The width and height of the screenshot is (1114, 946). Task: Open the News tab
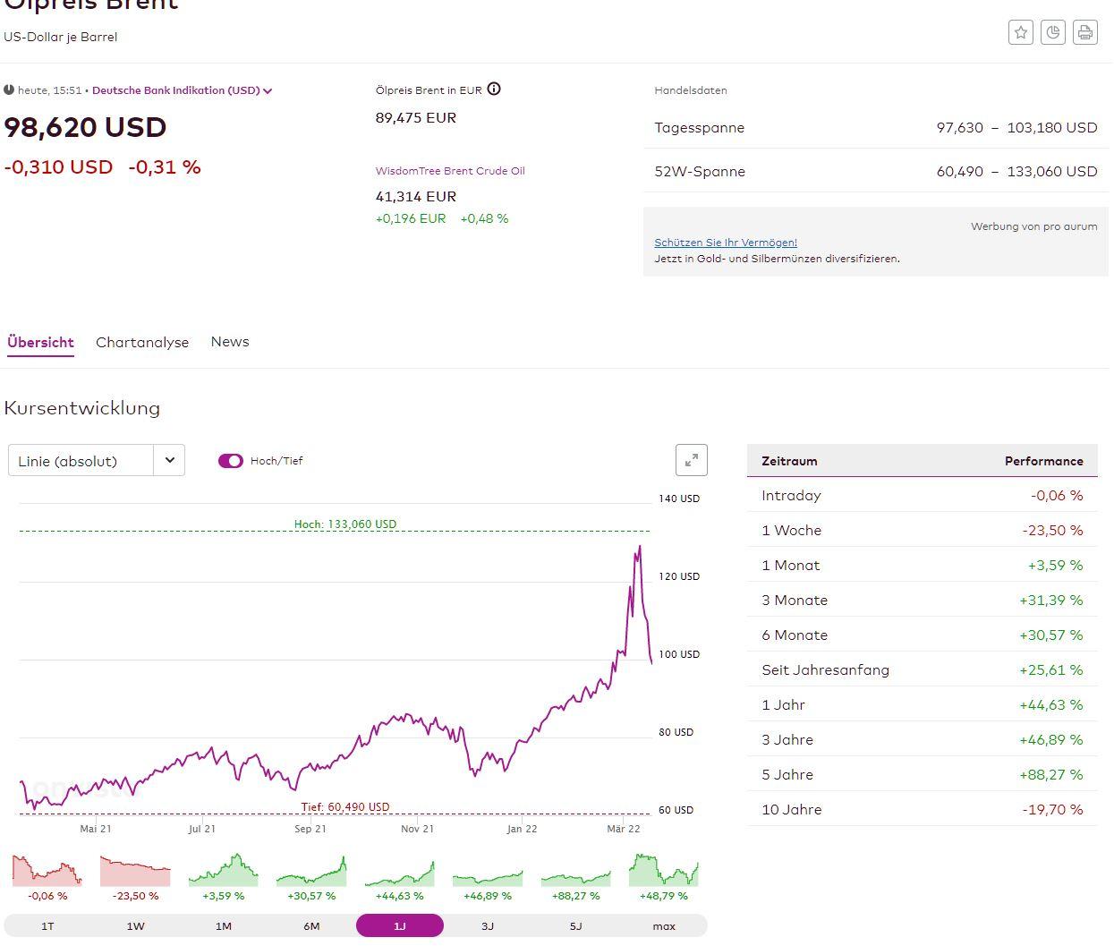click(x=230, y=342)
